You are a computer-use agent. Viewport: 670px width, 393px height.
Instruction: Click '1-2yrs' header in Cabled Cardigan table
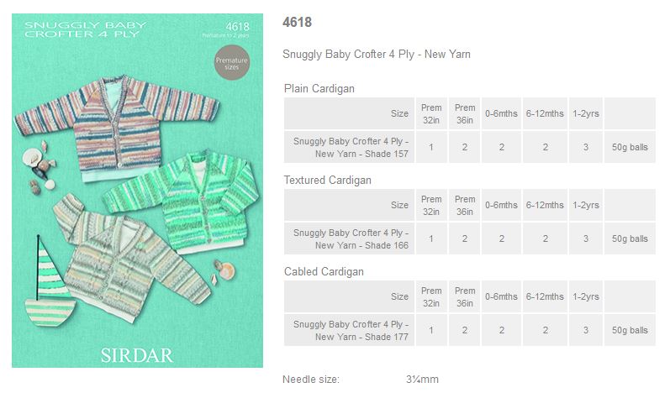pos(586,296)
